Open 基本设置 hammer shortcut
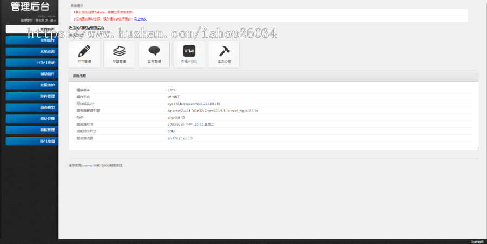Image resolution: width=487 pixels, height=244 pixels. (x=224, y=55)
